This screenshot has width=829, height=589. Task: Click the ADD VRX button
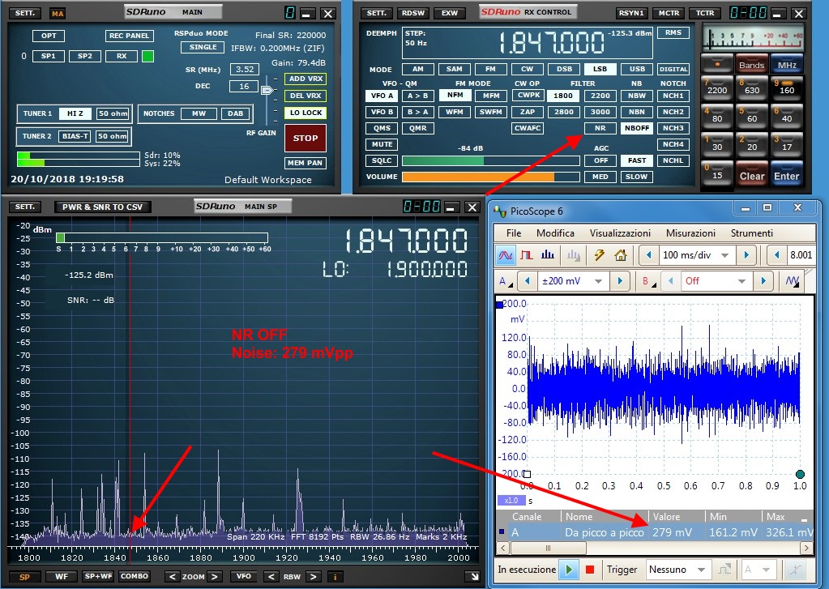click(x=306, y=79)
